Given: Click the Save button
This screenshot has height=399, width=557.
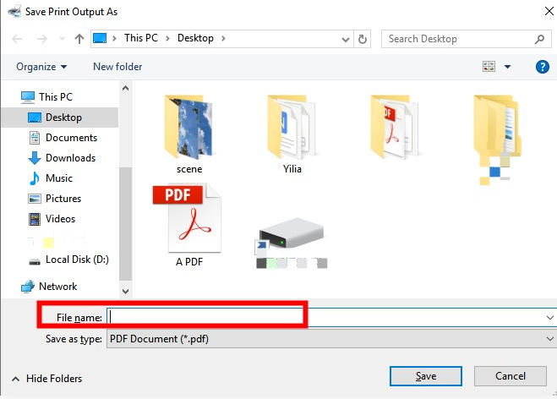Looking at the screenshot, I should [425, 376].
